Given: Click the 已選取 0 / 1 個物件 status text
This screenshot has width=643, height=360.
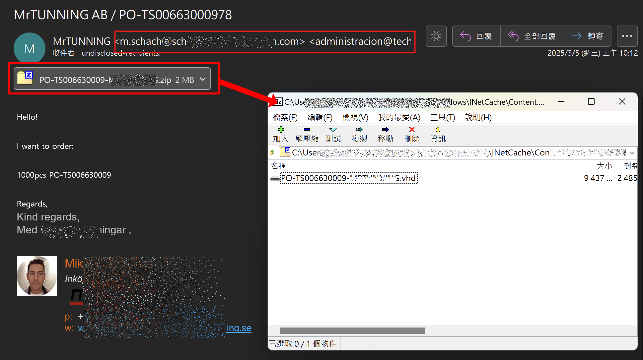Looking at the screenshot, I should coord(303,344).
